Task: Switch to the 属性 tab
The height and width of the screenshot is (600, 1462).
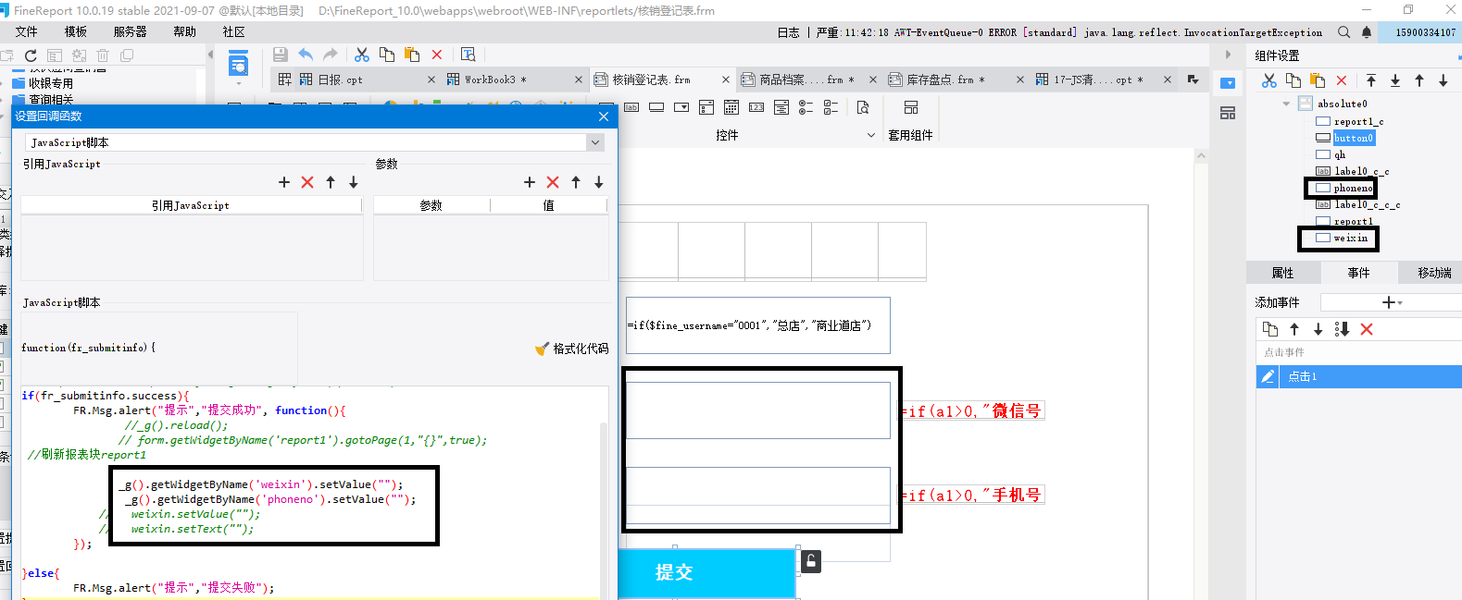Action: (1282, 273)
